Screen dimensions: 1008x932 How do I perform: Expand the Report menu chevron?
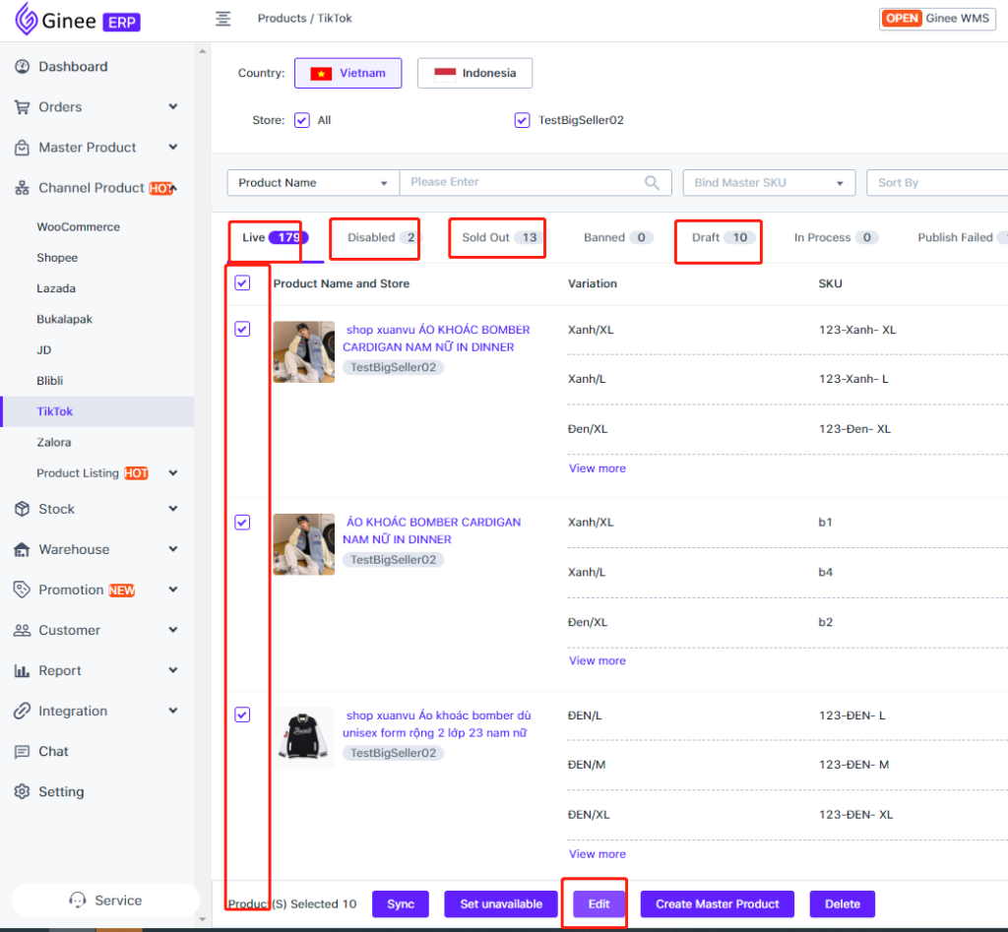coord(173,670)
